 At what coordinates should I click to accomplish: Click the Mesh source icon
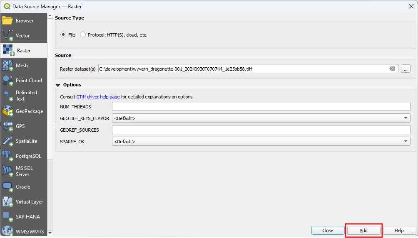(8, 66)
